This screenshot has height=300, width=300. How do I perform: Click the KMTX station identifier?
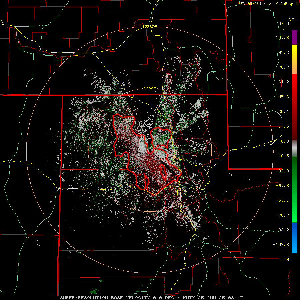click(189, 298)
